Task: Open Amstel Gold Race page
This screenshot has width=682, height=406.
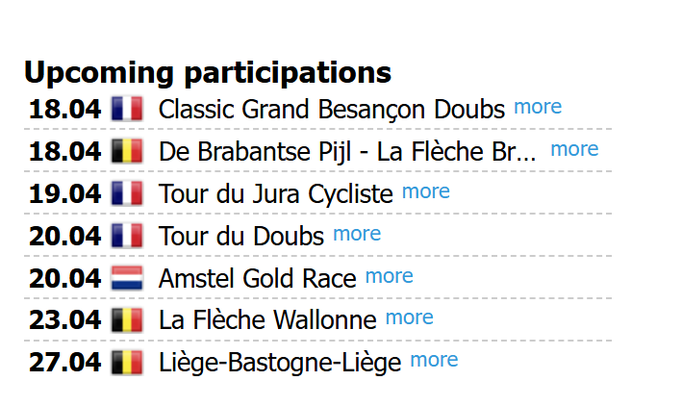Action: 258,278
